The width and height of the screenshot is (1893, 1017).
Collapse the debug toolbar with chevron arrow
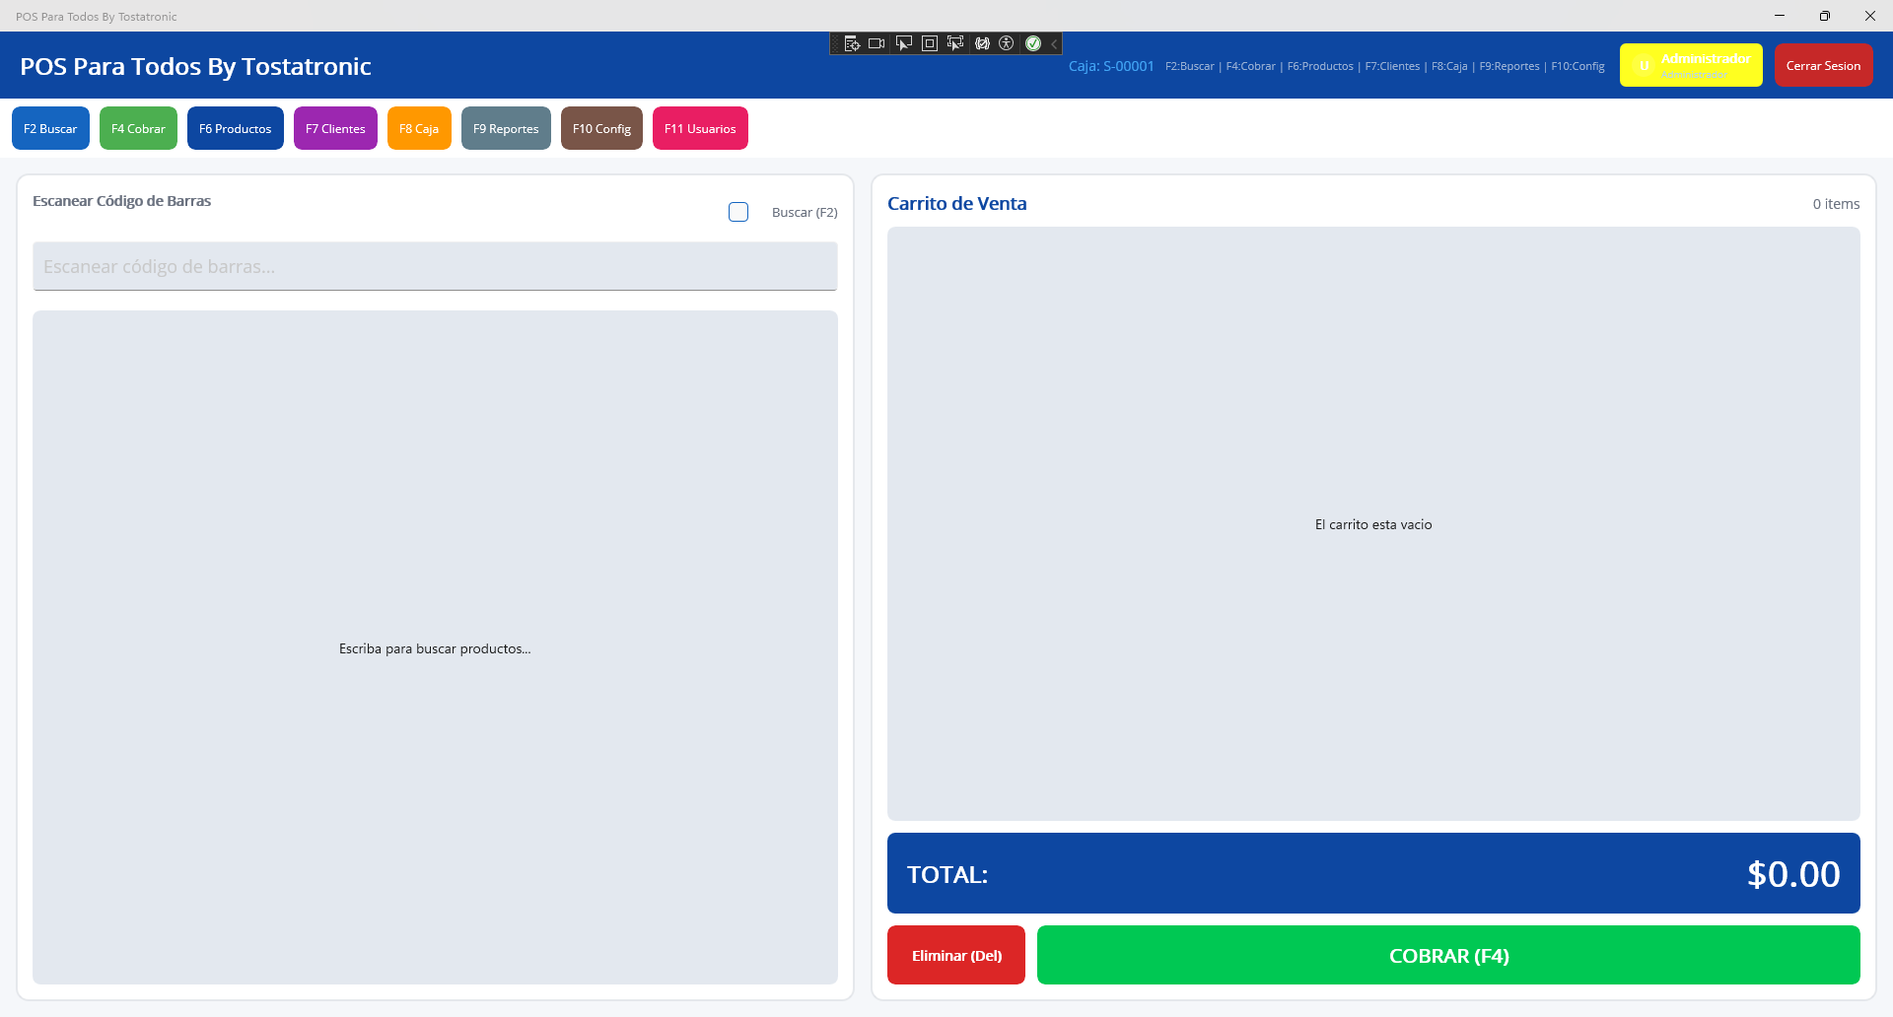point(1054,43)
